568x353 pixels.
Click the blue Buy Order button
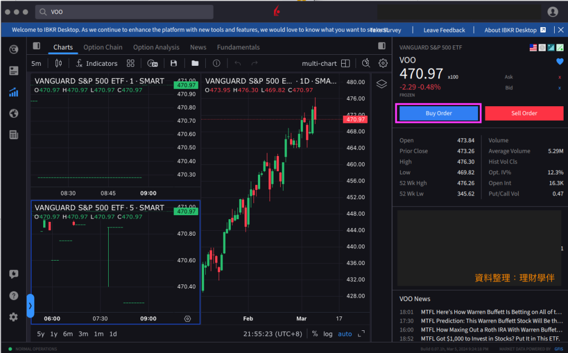438,113
